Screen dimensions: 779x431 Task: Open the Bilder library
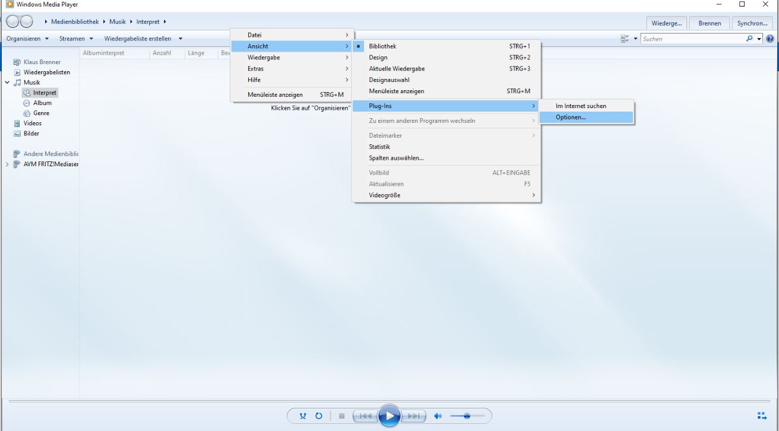tap(26, 134)
